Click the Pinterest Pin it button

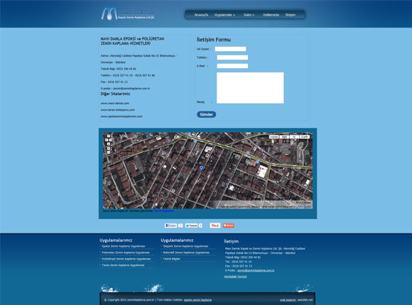[215, 226]
